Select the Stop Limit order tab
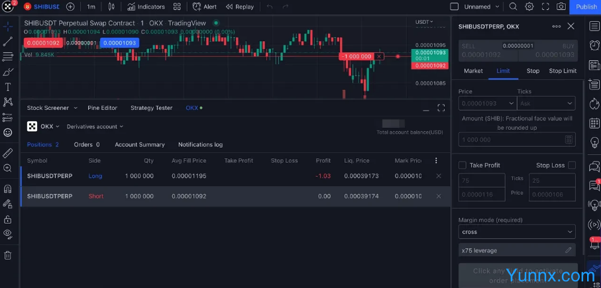601x288 pixels. [563, 71]
